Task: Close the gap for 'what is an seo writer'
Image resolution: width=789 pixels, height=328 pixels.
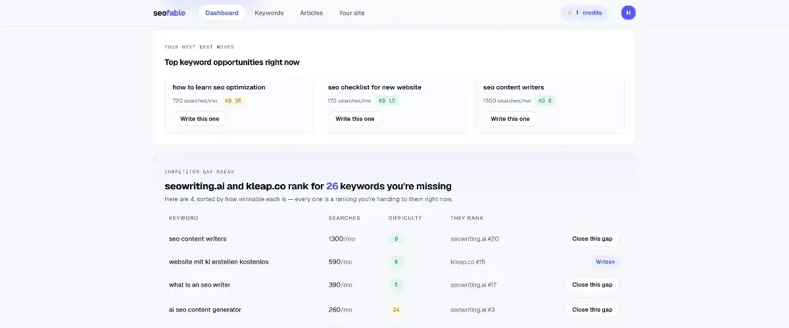Action: [592, 285]
